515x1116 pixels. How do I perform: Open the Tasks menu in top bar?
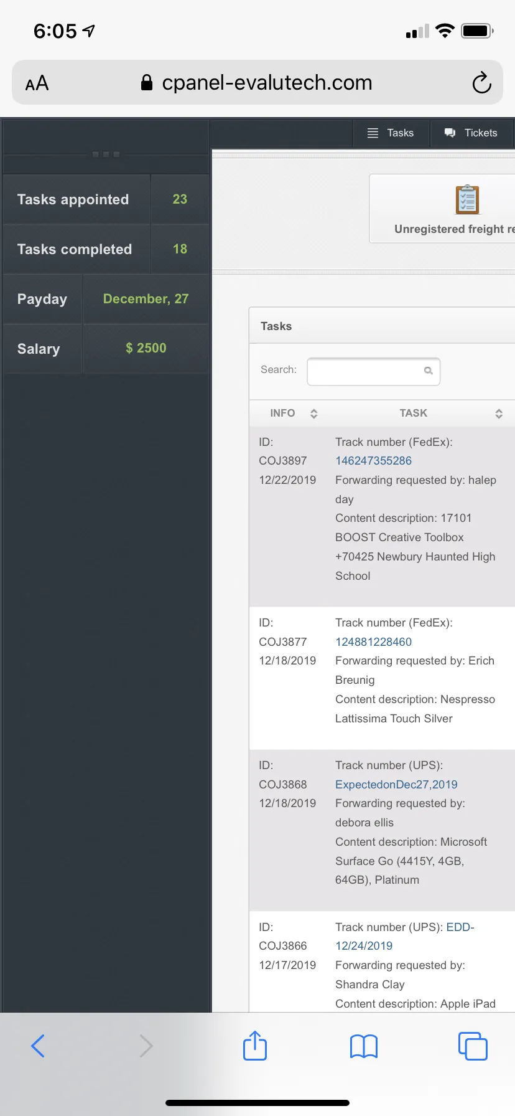coord(391,133)
